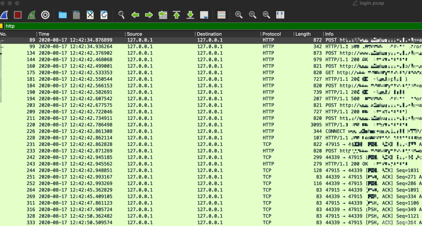The width and height of the screenshot is (422, 226).
Task: Select packet 316 with Seq=349
Action: pos(211,209)
